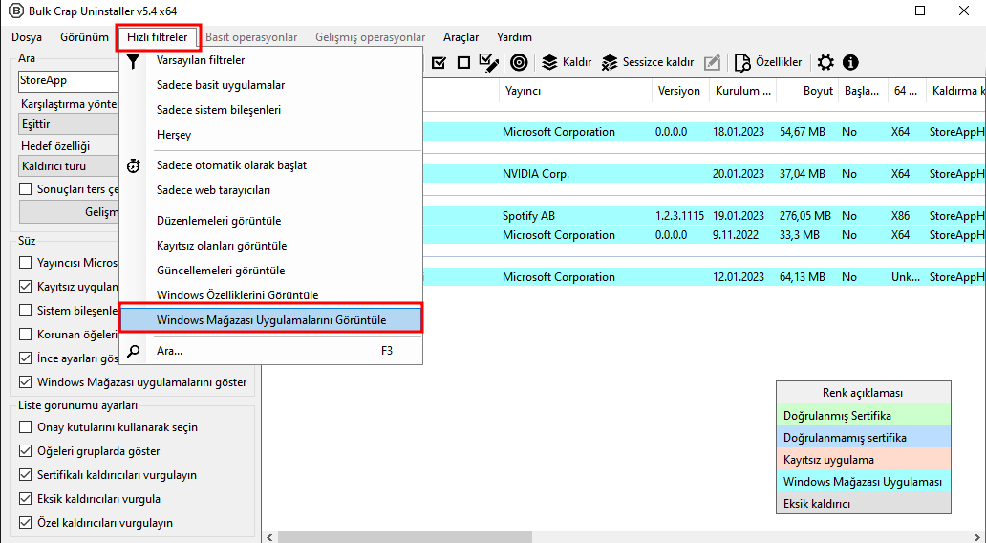The width and height of the screenshot is (986, 543).
Task: Click the invert selection toolbar icon
Action: tap(488, 62)
